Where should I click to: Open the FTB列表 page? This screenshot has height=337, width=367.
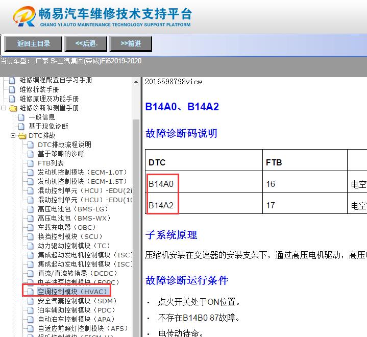[x=51, y=163]
